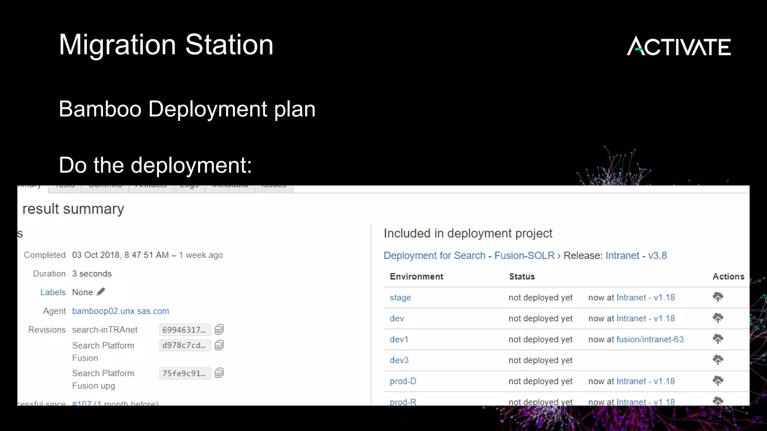
Task: Click the 'Included in deployment project' heading
Action: click(x=468, y=233)
